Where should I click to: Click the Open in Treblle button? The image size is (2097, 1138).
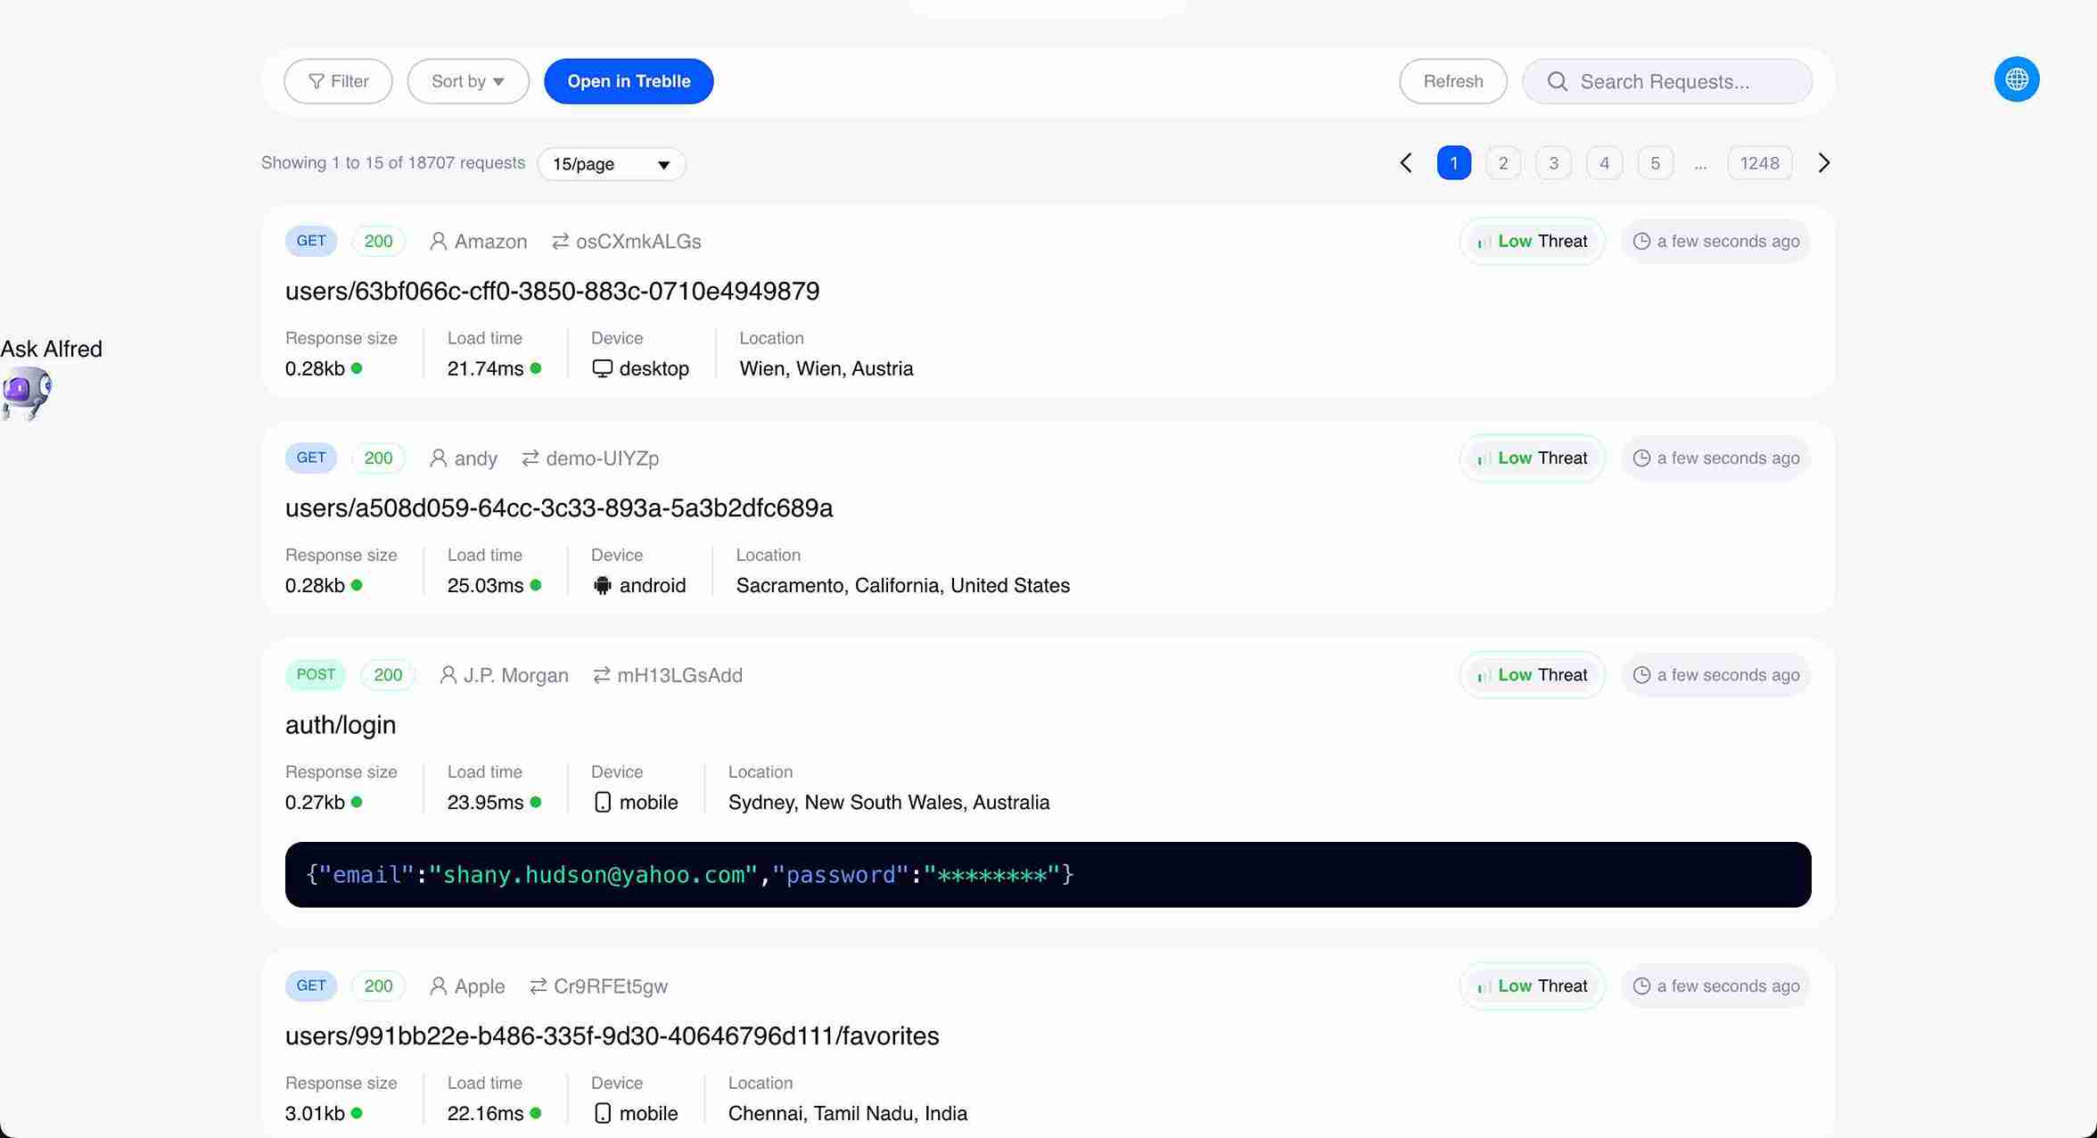[x=629, y=81]
